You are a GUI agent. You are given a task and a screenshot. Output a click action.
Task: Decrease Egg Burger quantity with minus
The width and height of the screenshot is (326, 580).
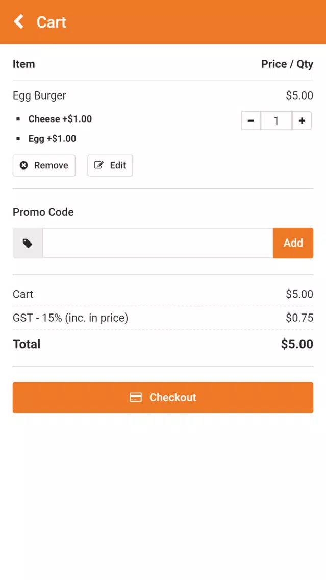pyautogui.click(x=251, y=120)
